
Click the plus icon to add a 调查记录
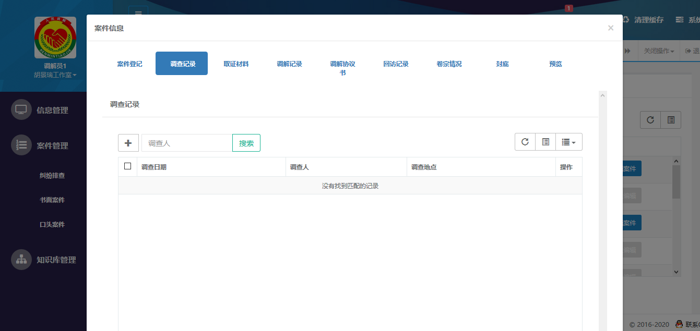pos(128,142)
